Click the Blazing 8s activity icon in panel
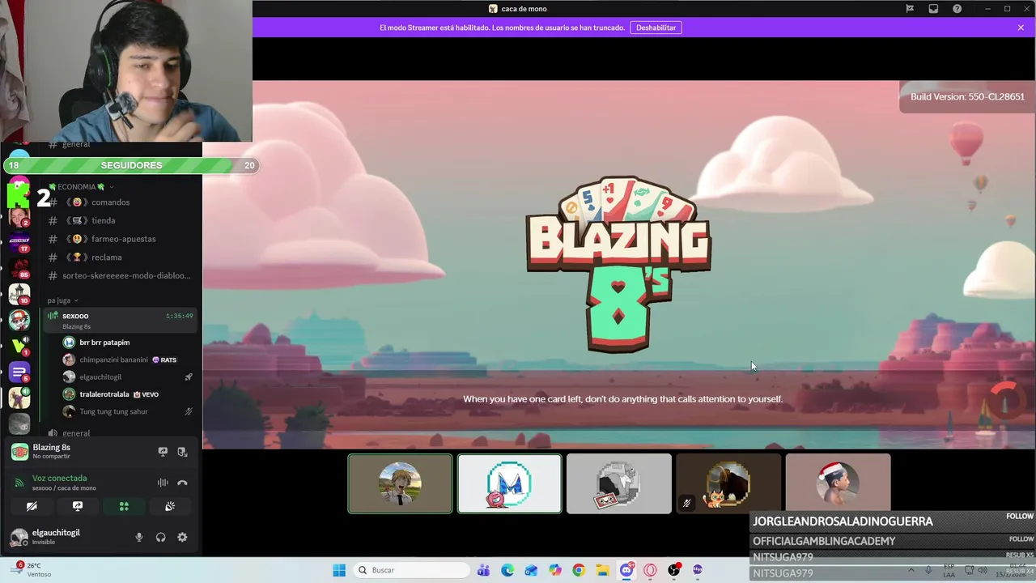The image size is (1036, 583). [19, 452]
